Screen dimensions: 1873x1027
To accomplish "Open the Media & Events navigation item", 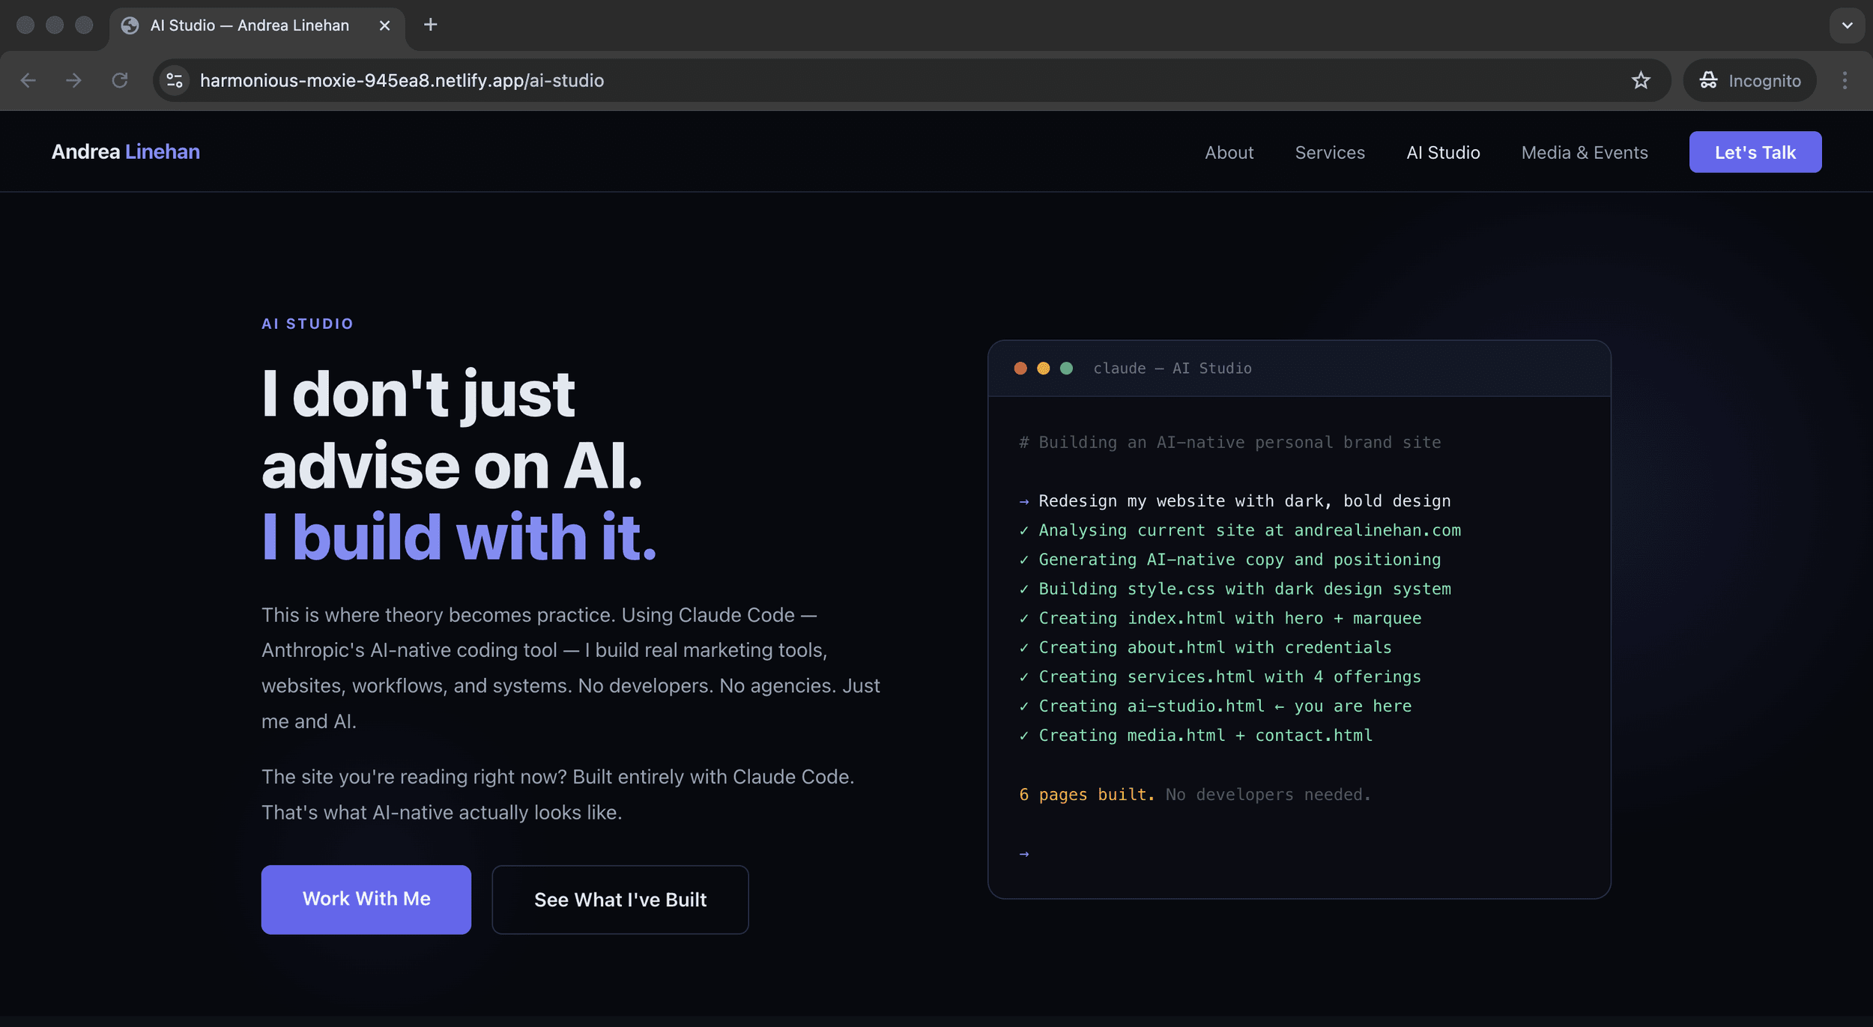I will pyautogui.click(x=1584, y=152).
